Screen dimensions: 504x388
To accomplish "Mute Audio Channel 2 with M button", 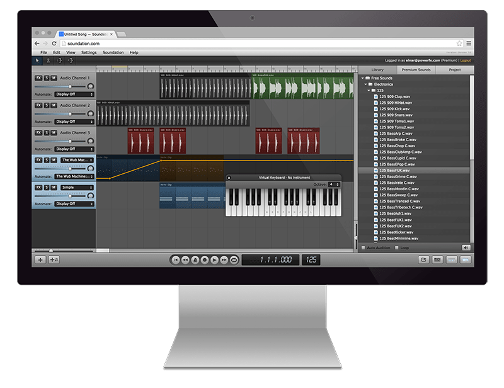I will (x=54, y=105).
